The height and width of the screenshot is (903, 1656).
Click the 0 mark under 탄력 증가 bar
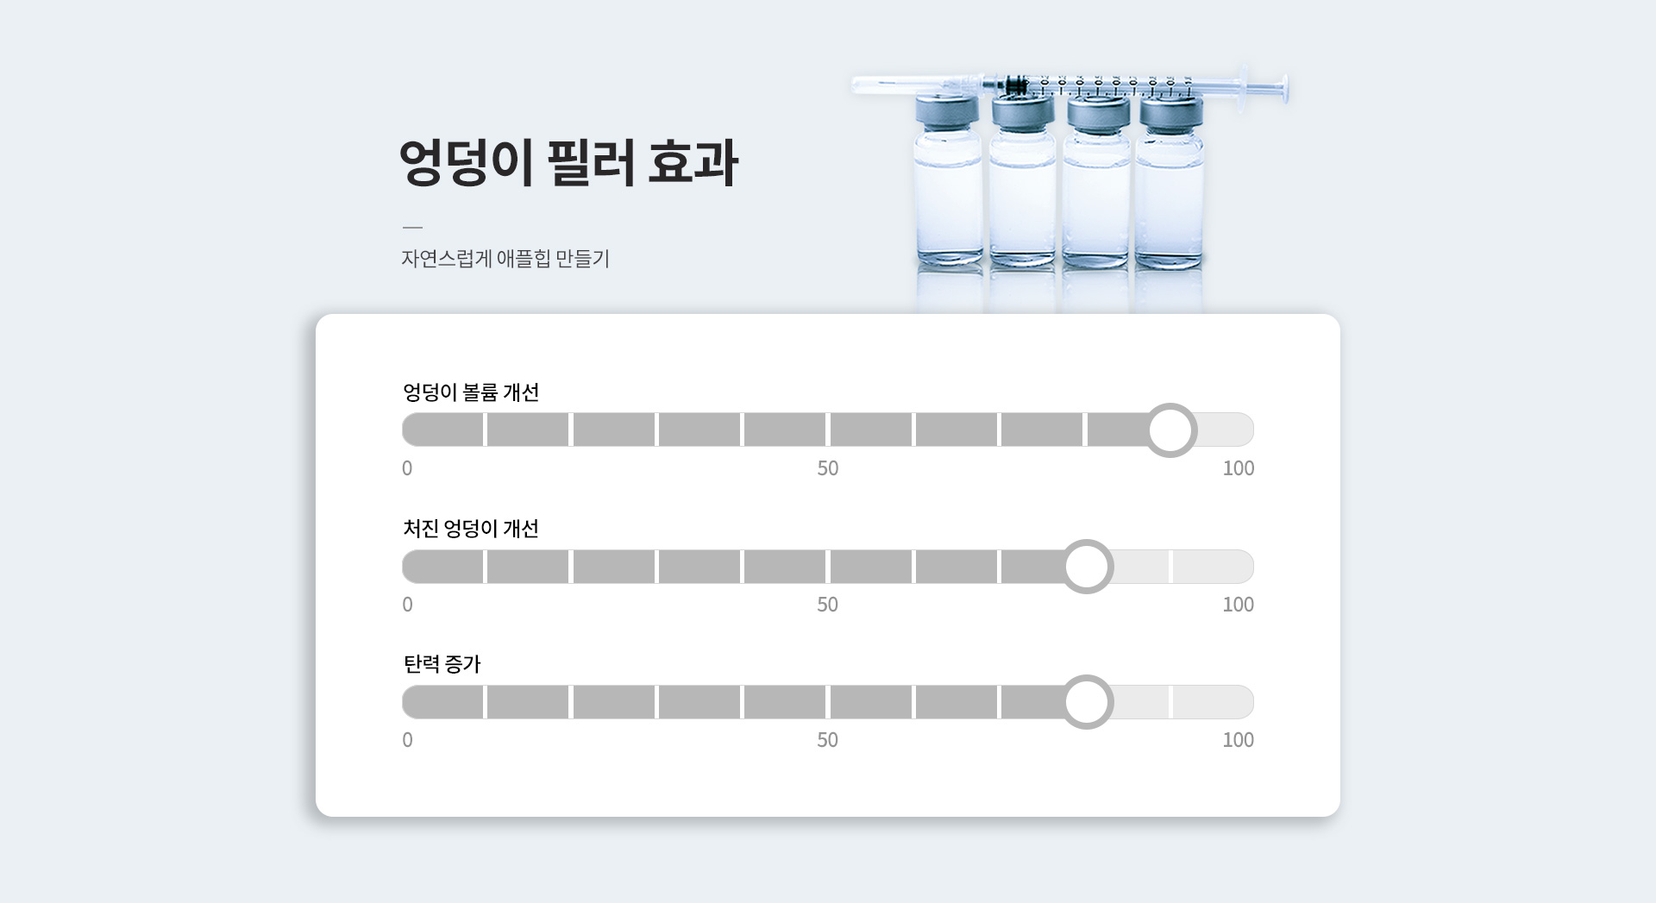click(x=407, y=740)
